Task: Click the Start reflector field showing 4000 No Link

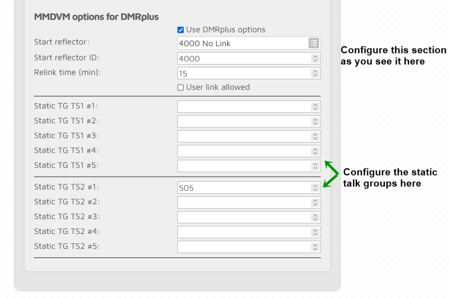Action: coord(241,43)
